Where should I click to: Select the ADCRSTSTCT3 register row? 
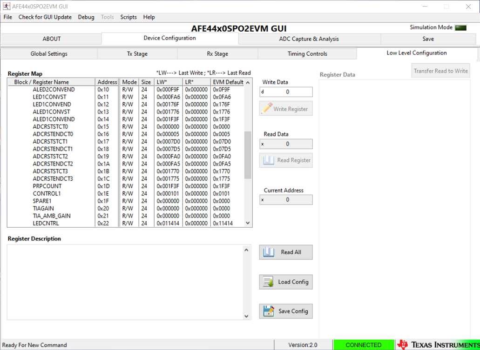pyautogui.click(x=126, y=171)
